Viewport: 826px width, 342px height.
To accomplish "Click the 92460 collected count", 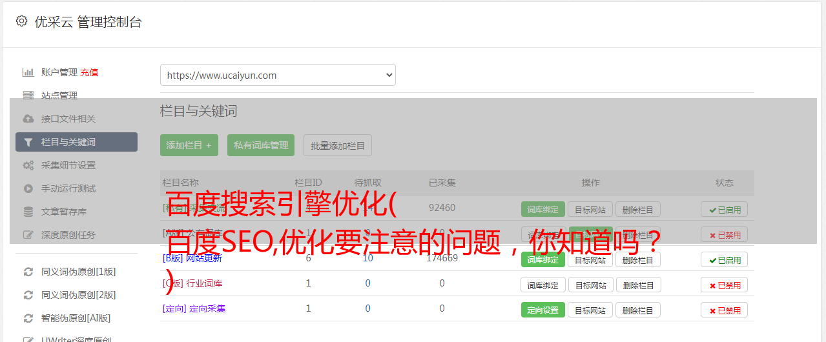I will pyautogui.click(x=442, y=208).
